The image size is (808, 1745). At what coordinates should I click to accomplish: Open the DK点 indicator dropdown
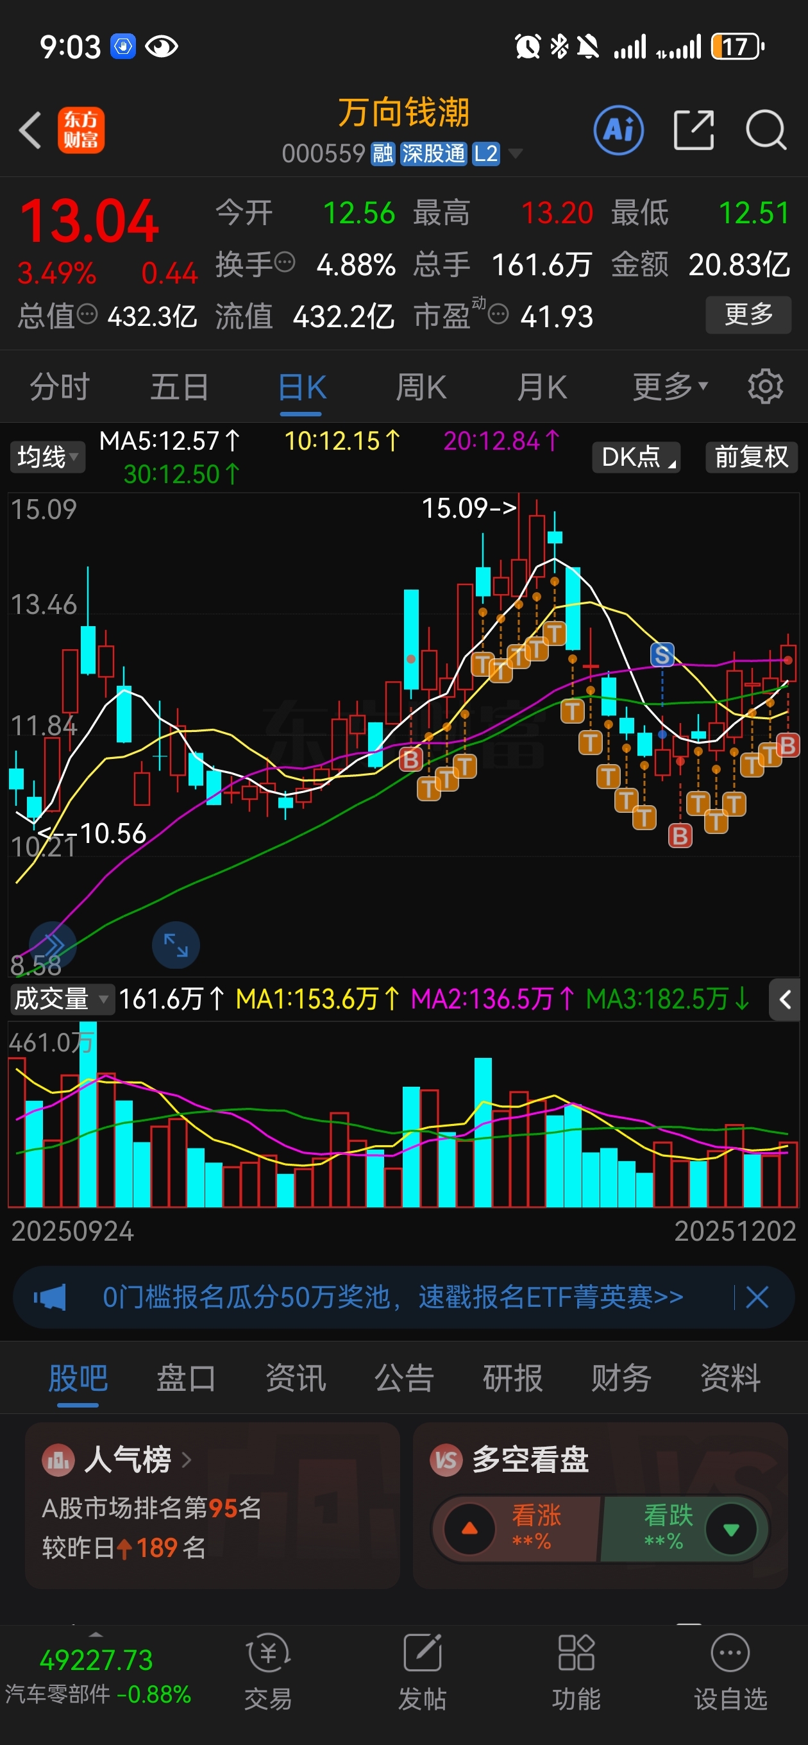point(636,457)
